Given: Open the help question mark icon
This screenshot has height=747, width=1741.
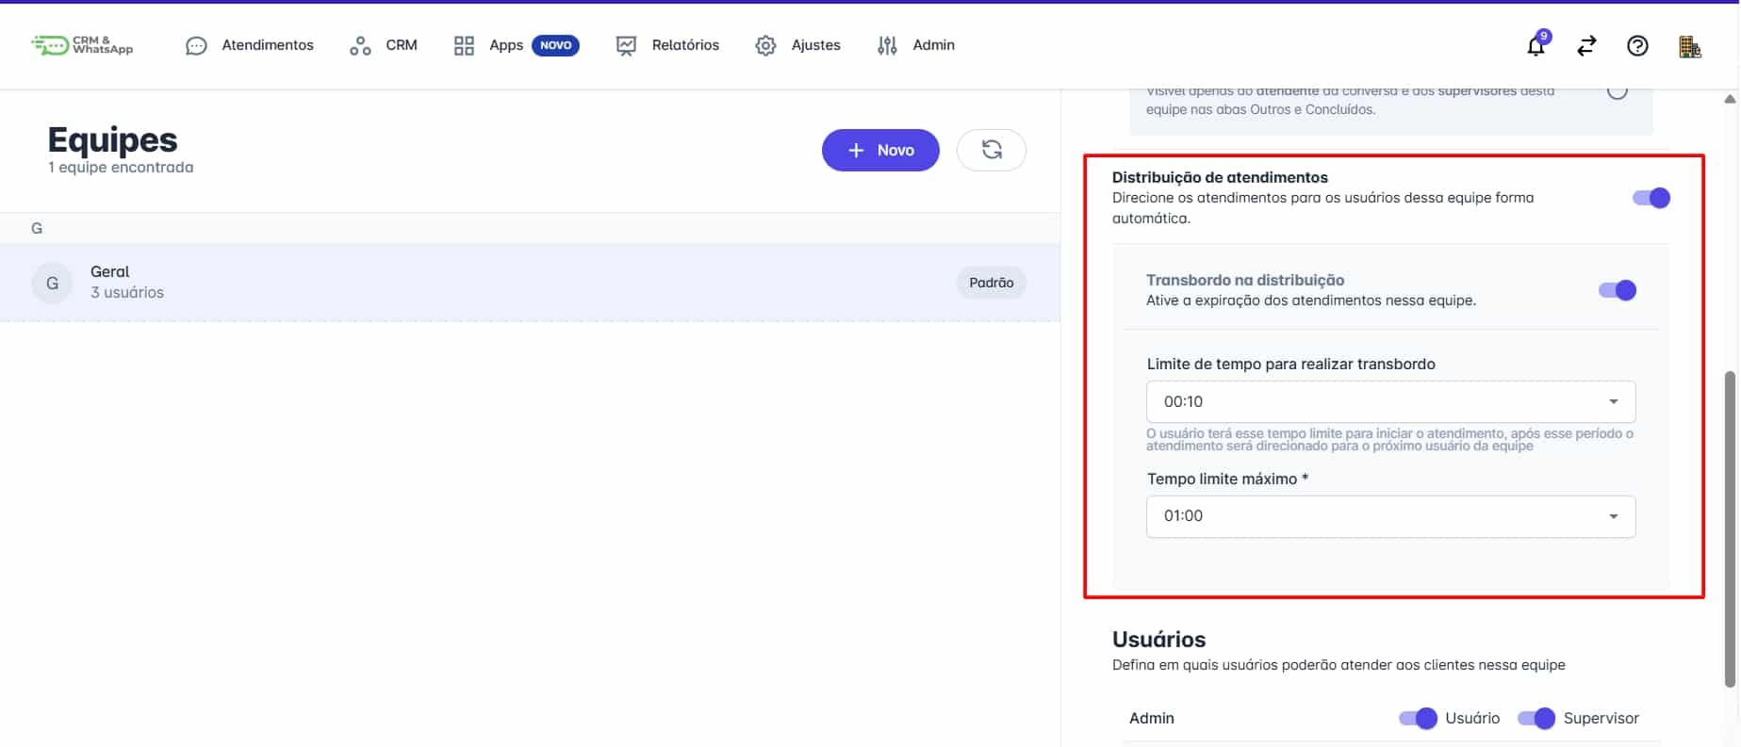Looking at the screenshot, I should pyautogui.click(x=1638, y=45).
